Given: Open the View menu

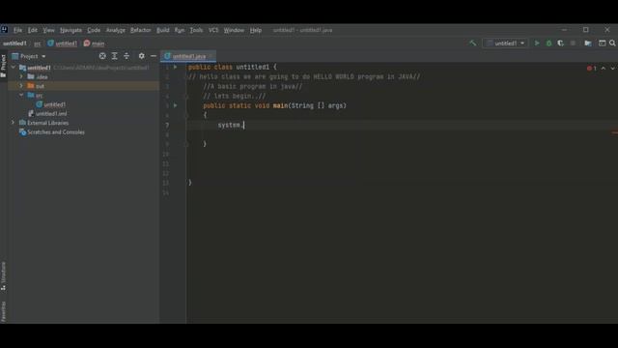Looking at the screenshot, I should (x=48, y=30).
